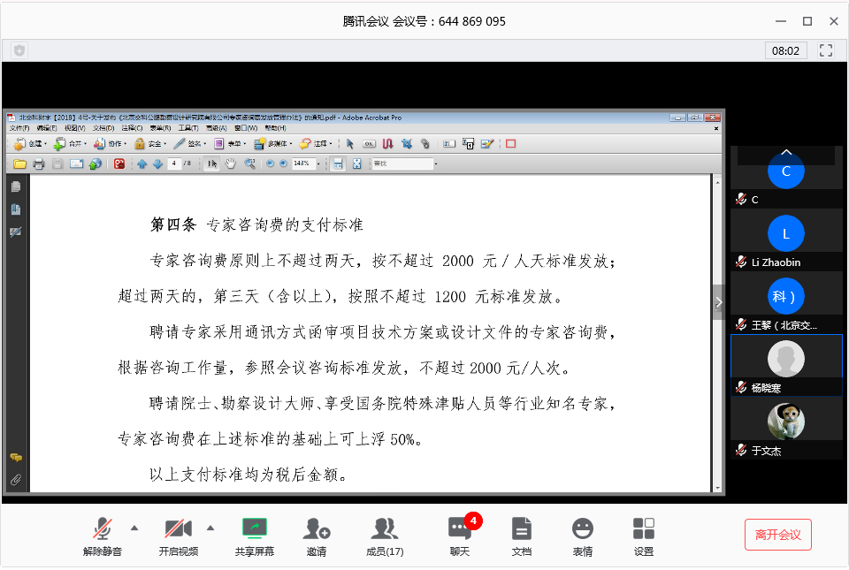Click Acrobat OK button form tool
Image resolution: width=849 pixels, height=570 pixels.
coord(369,144)
